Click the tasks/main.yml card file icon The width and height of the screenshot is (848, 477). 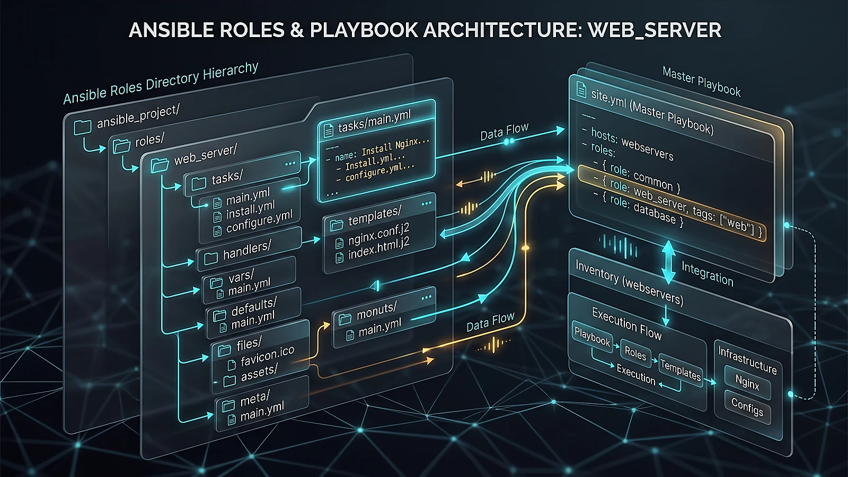(x=329, y=130)
